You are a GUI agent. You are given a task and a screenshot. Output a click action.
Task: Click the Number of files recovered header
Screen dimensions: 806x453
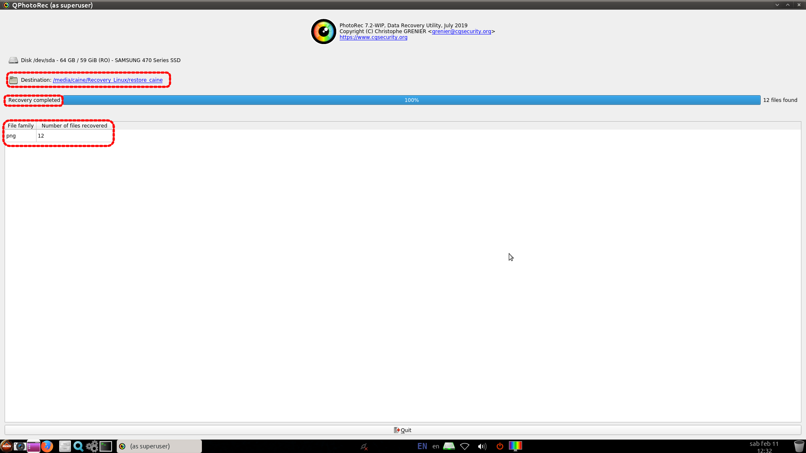[74, 125]
